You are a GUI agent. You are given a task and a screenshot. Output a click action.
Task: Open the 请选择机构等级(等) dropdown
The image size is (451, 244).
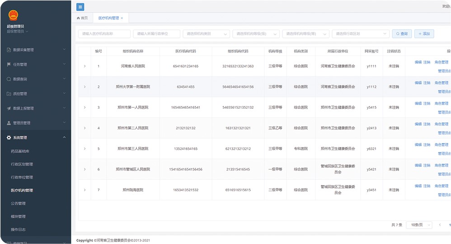(x=306, y=34)
